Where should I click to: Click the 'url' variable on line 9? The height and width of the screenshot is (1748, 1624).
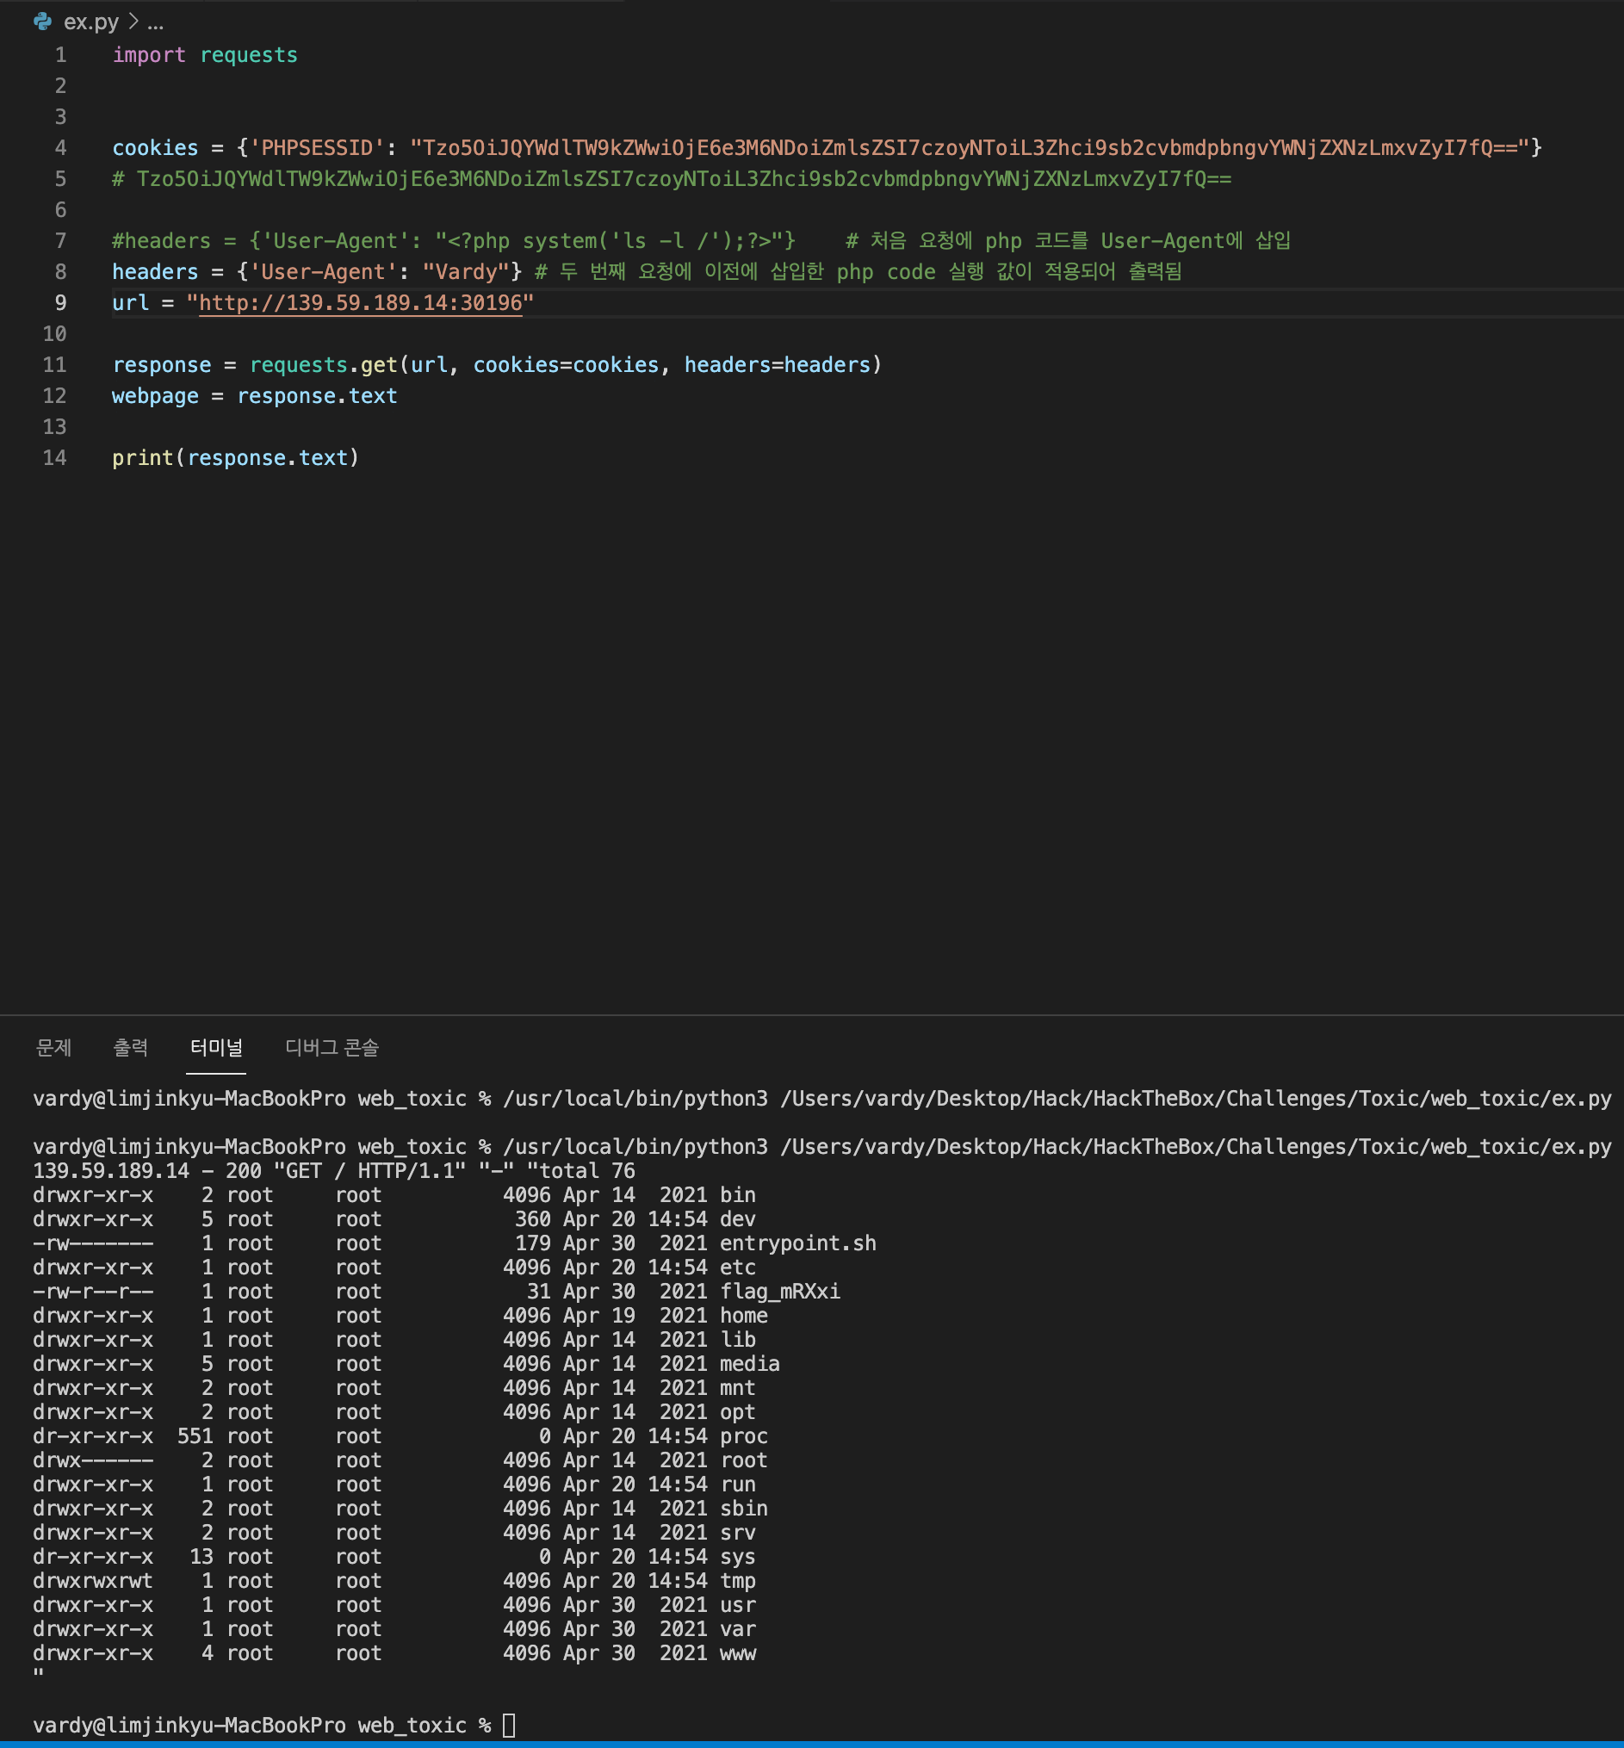point(130,302)
